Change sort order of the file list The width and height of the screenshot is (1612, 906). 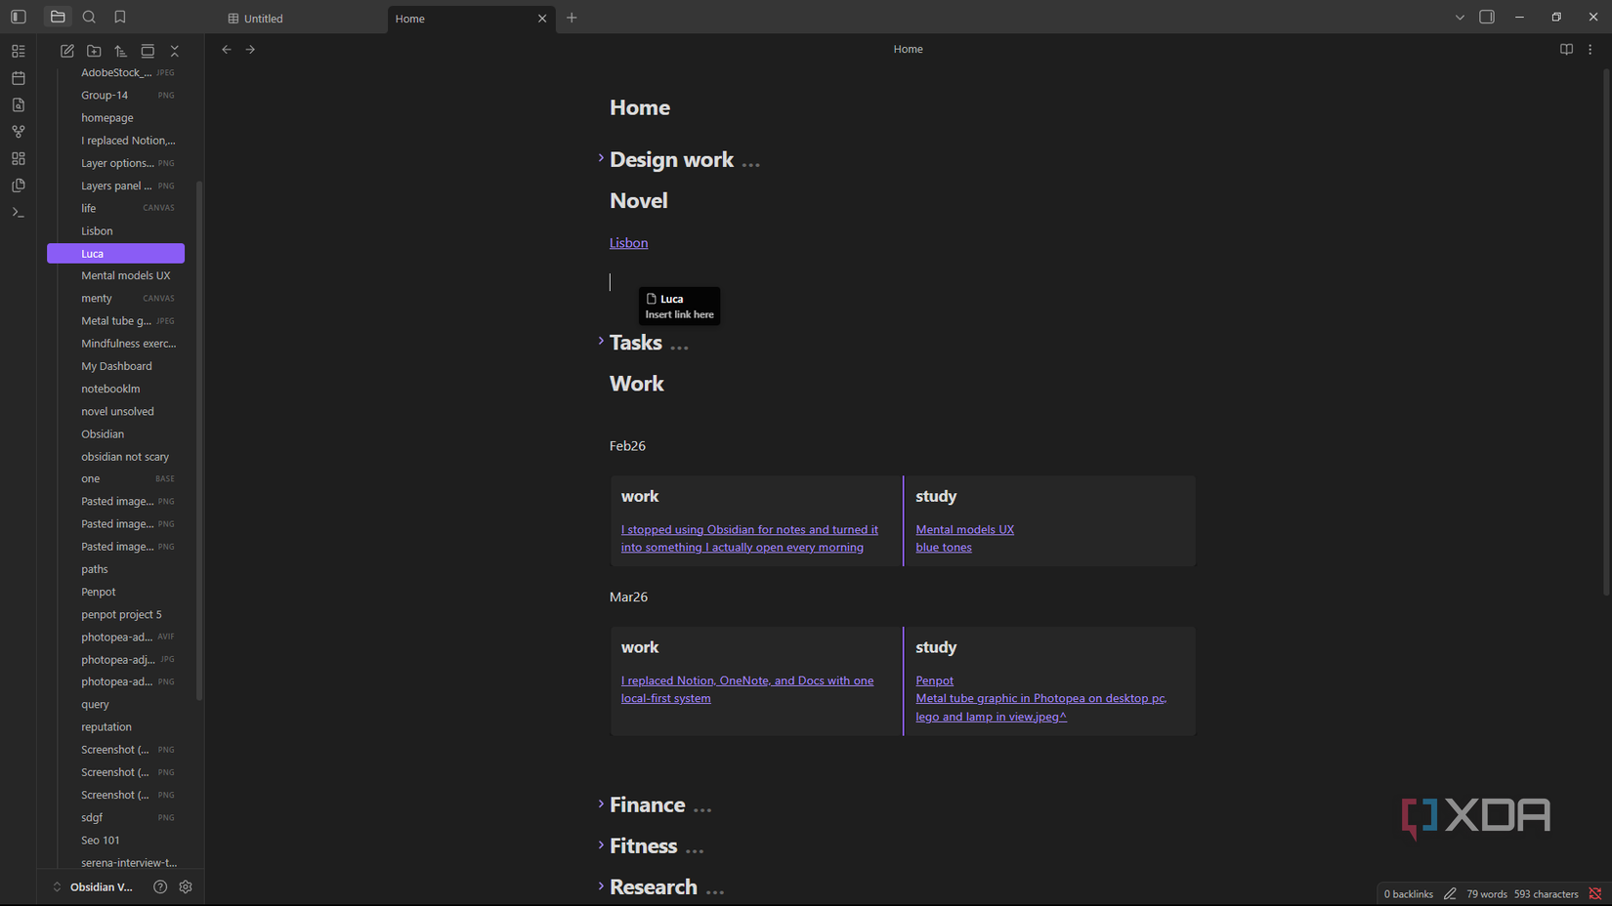point(120,51)
